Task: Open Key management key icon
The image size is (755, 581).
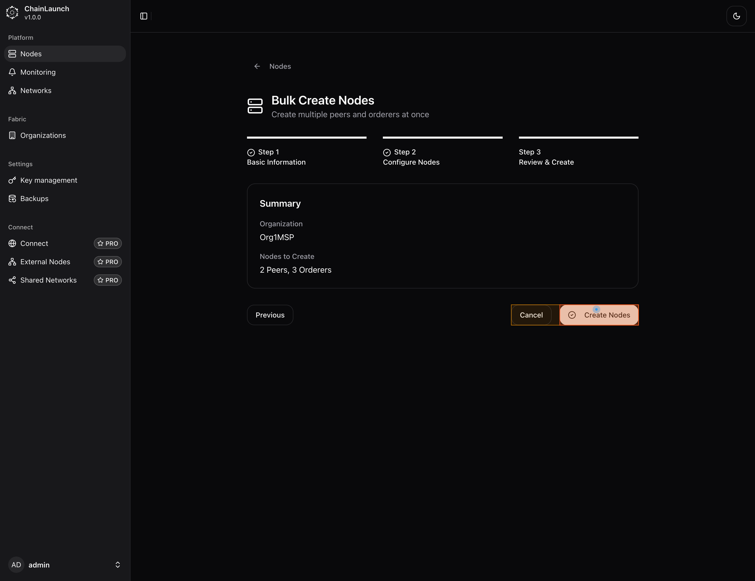Action: pos(12,180)
